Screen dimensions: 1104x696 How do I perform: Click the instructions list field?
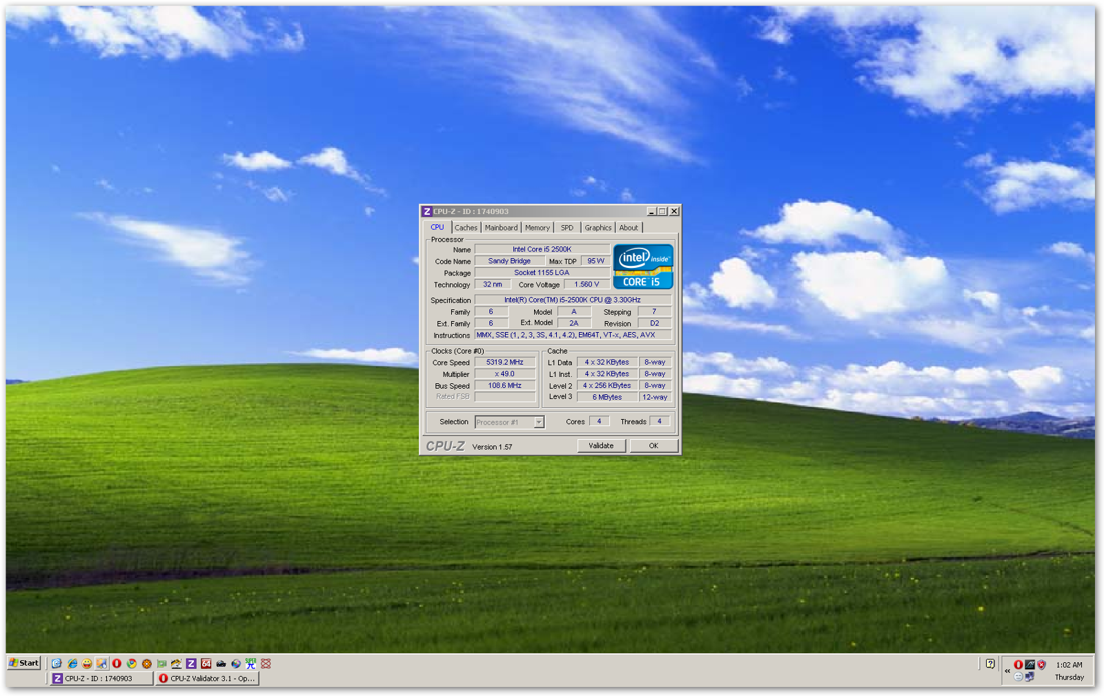click(x=573, y=335)
